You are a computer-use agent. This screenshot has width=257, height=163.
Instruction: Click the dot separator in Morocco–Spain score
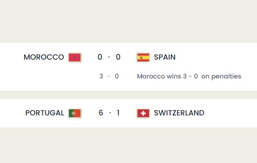(x=109, y=57)
